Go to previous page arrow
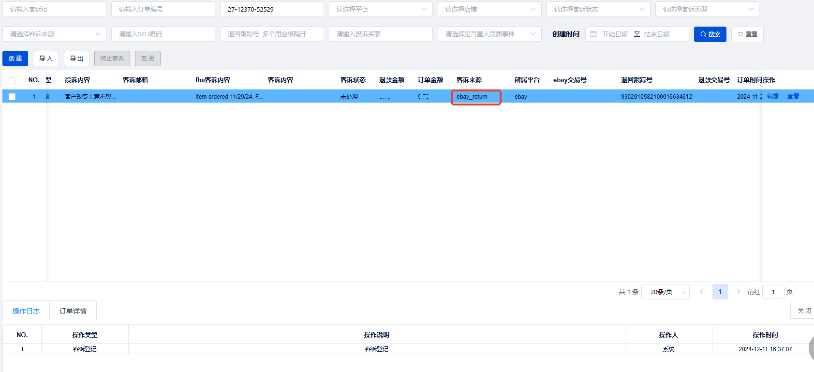 point(702,292)
